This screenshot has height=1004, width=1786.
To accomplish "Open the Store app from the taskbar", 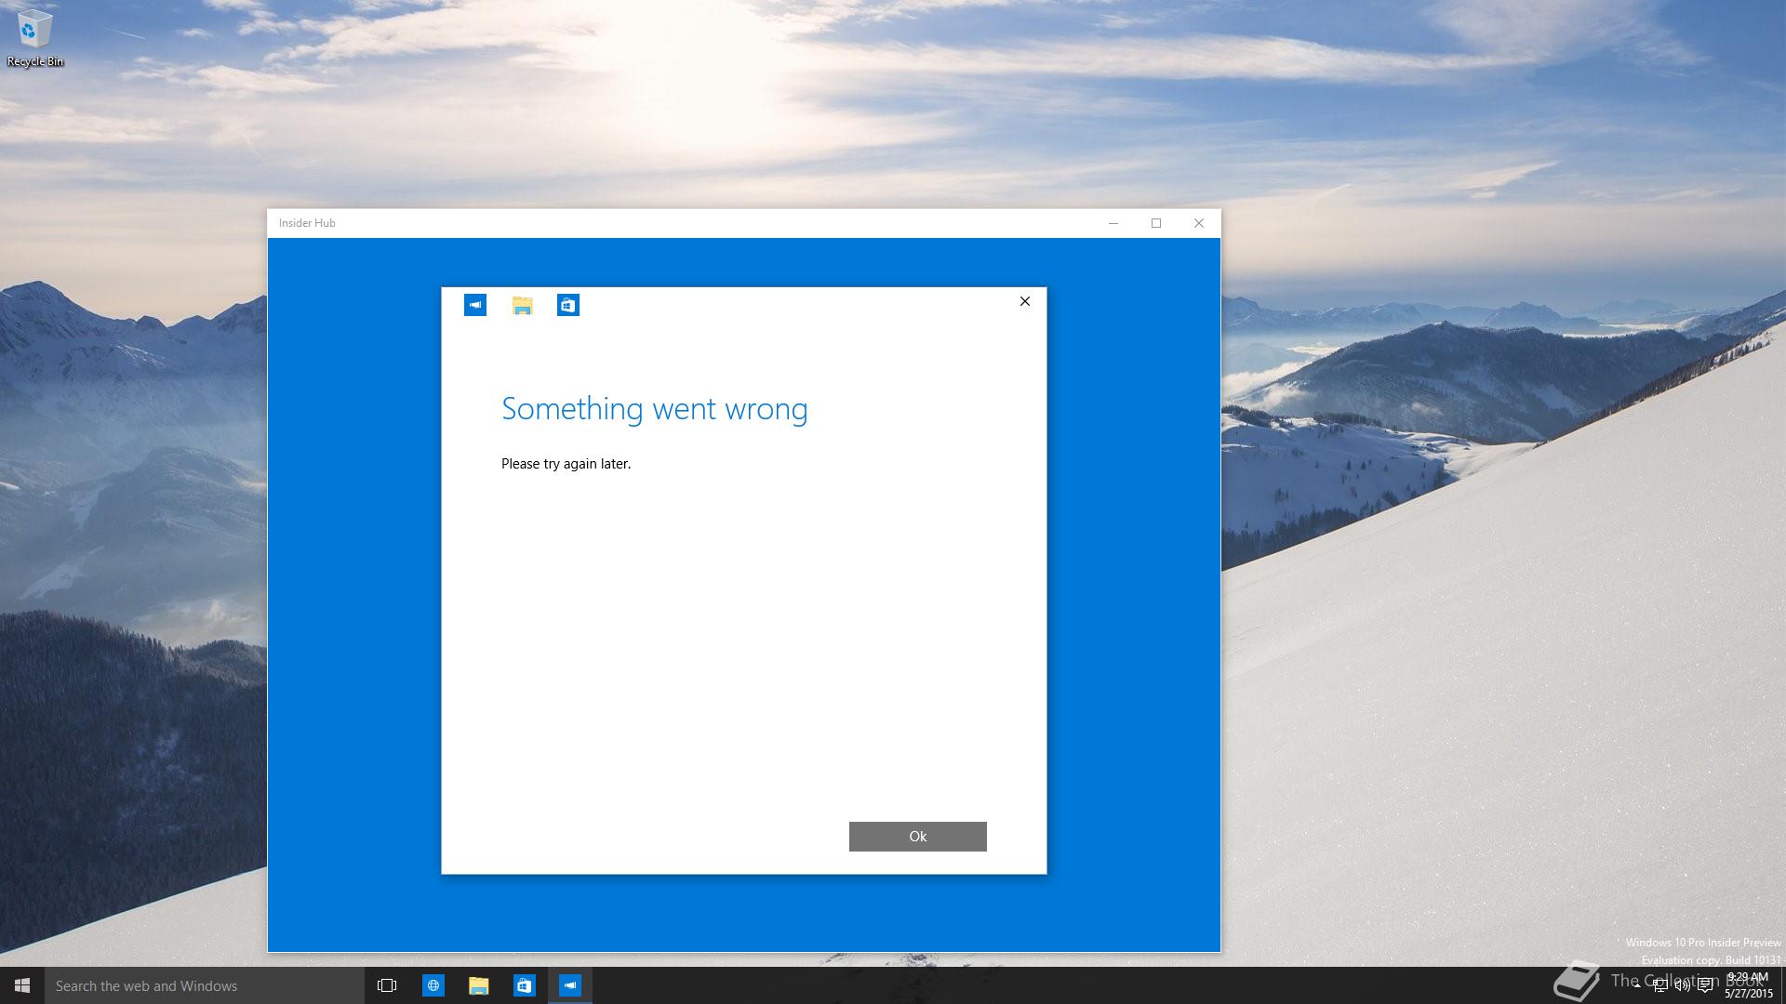I will 525,985.
